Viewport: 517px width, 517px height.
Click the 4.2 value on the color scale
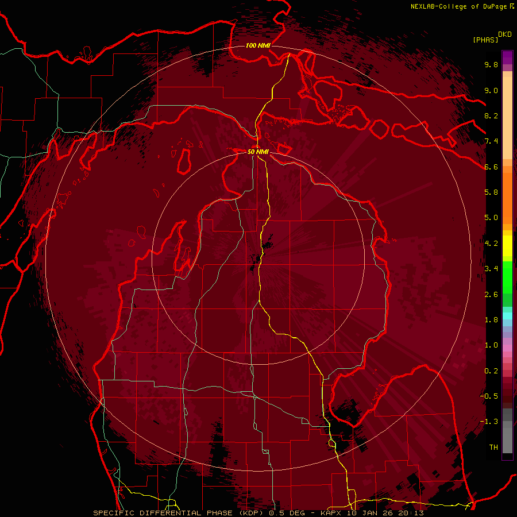click(491, 244)
